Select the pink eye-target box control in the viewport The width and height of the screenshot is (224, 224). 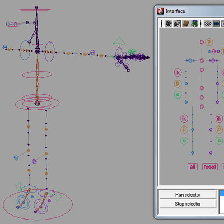click(12, 24)
